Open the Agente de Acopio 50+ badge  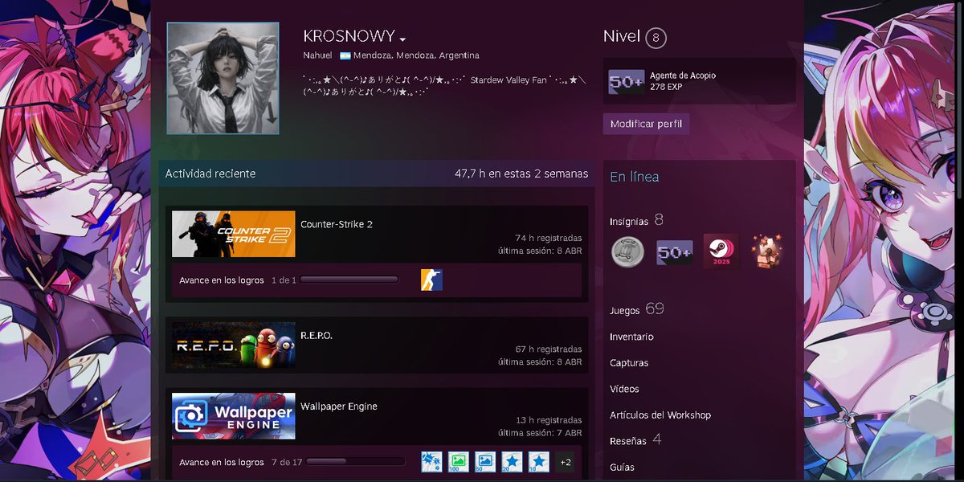627,81
